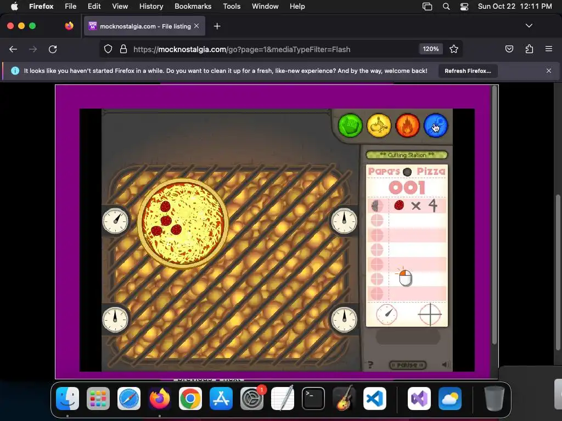Go to the blue Cutting Station button
Image resolution: width=562 pixels, height=421 pixels.
click(435, 126)
